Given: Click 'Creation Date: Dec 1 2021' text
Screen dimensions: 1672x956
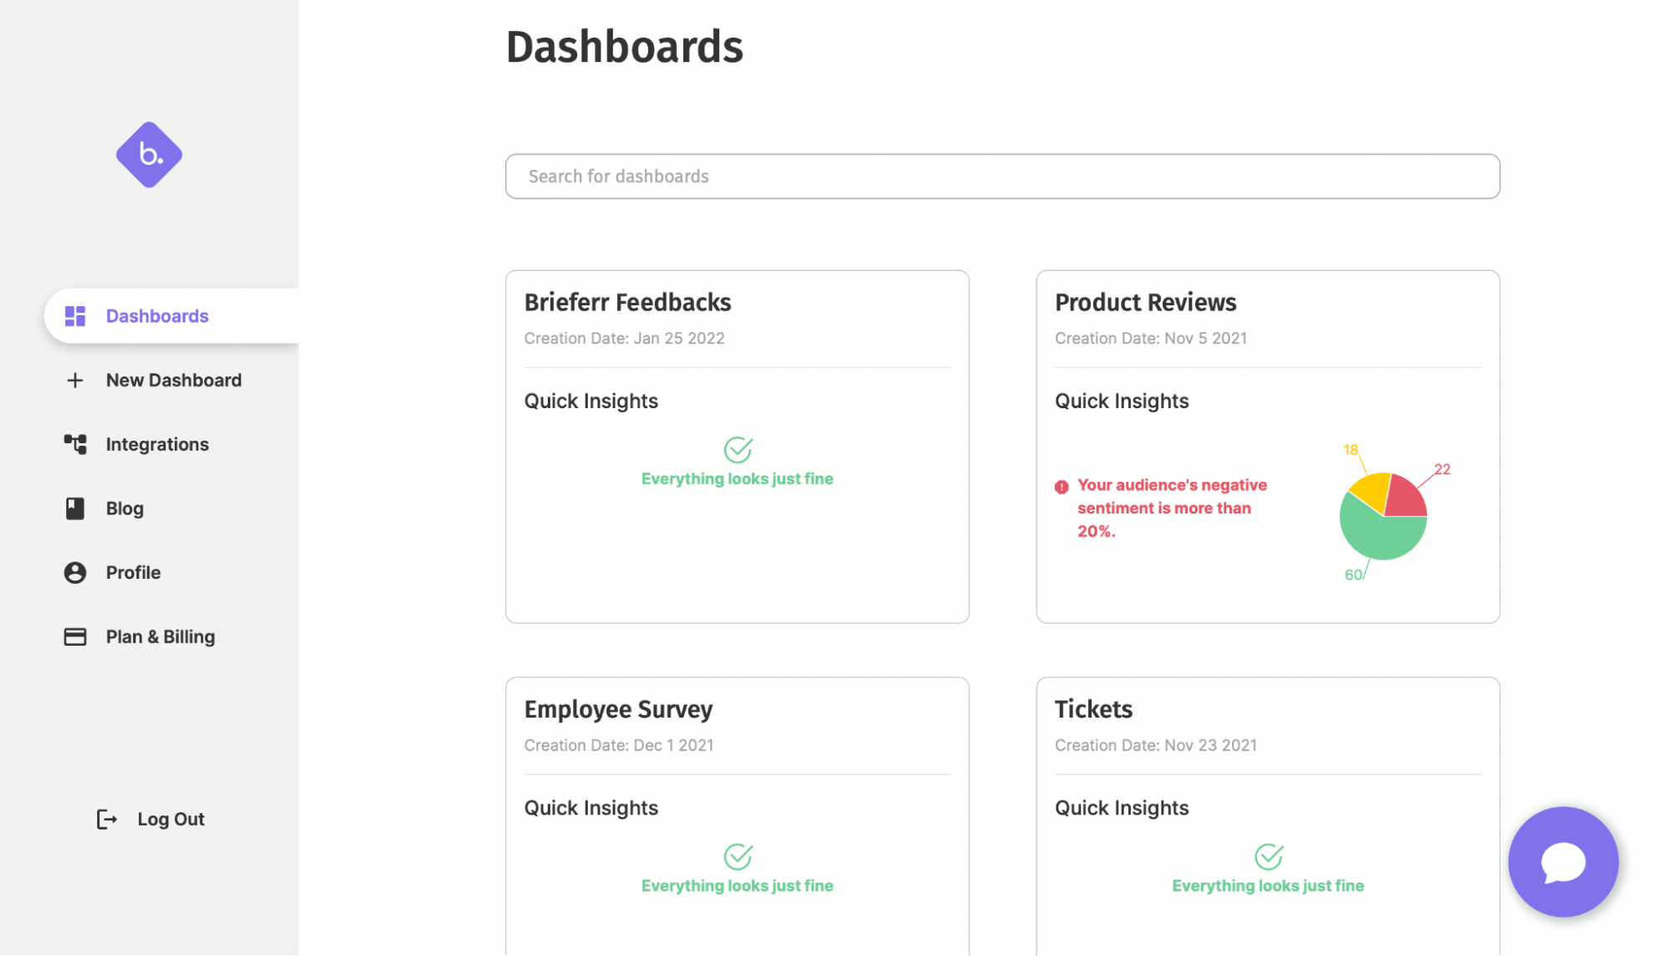Looking at the screenshot, I should pos(618,745).
